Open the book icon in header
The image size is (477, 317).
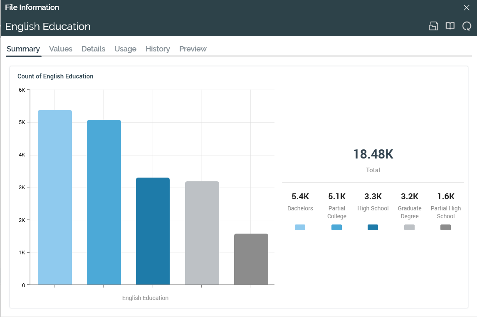[x=450, y=26]
